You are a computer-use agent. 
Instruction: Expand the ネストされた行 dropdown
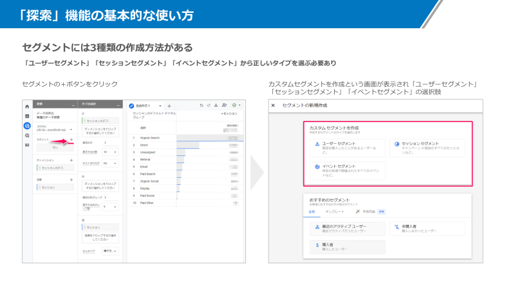[110, 163]
